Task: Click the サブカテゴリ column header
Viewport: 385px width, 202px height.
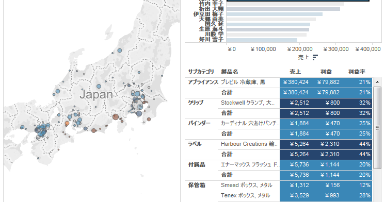Action: click(x=201, y=72)
